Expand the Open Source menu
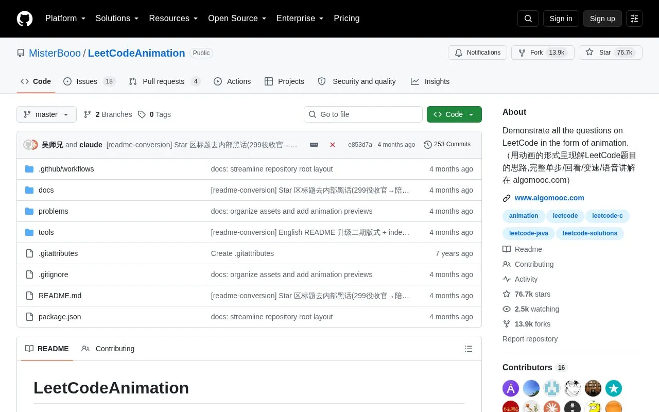 (x=237, y=19)
